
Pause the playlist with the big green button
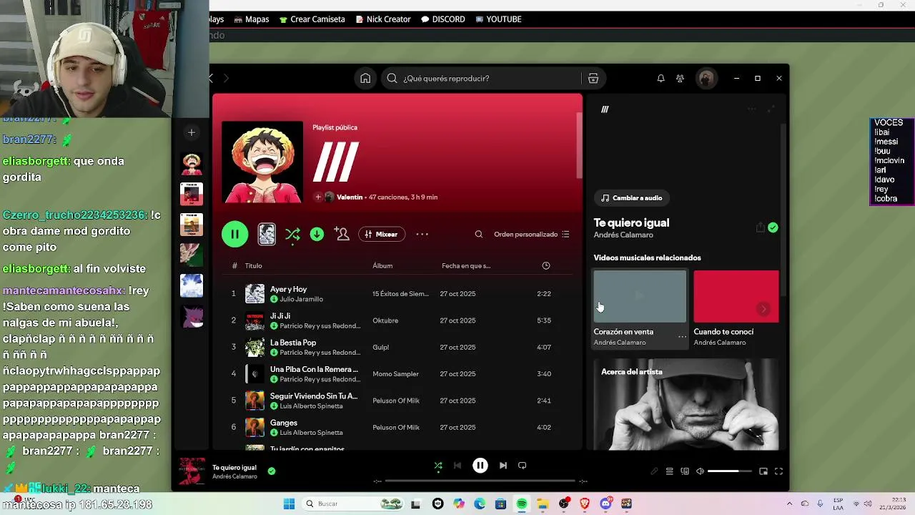(234, 235)
